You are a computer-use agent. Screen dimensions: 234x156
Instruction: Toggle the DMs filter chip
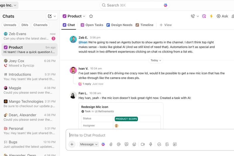pos(25,25)
